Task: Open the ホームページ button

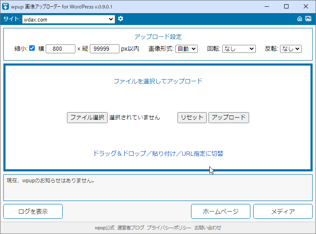Action: 220,211
